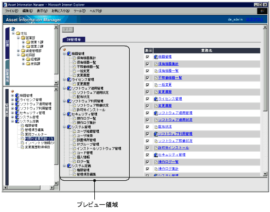The height and width of the screenshot is (212, 270).
Task: Uncheck the 表示 checkbox for 許可外インストール
Action: pyautogui.click(x=147, y=148)
